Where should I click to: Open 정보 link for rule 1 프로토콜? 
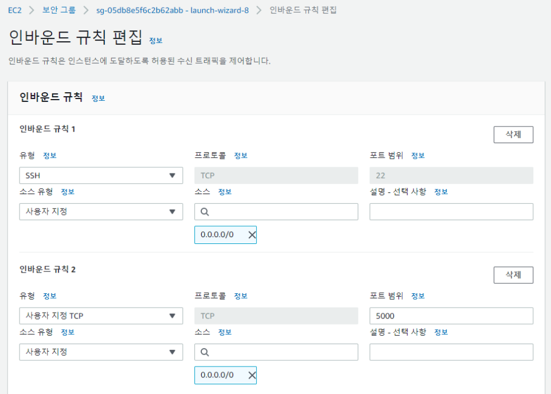click(x=241, y=155)
